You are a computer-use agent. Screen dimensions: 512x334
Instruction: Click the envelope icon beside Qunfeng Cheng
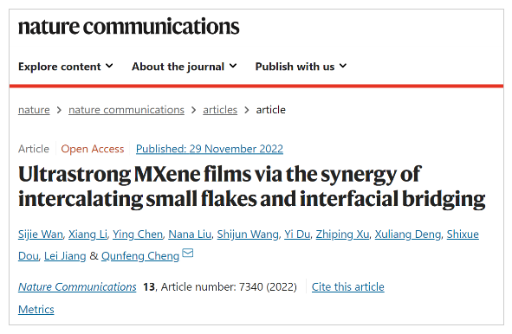(x=188, y=254)
